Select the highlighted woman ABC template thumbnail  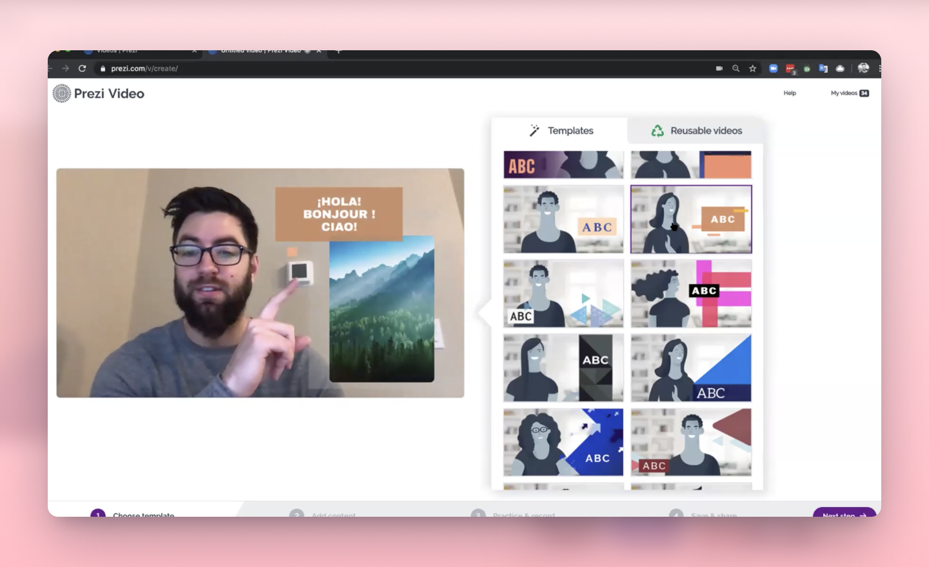coord(690,219)
